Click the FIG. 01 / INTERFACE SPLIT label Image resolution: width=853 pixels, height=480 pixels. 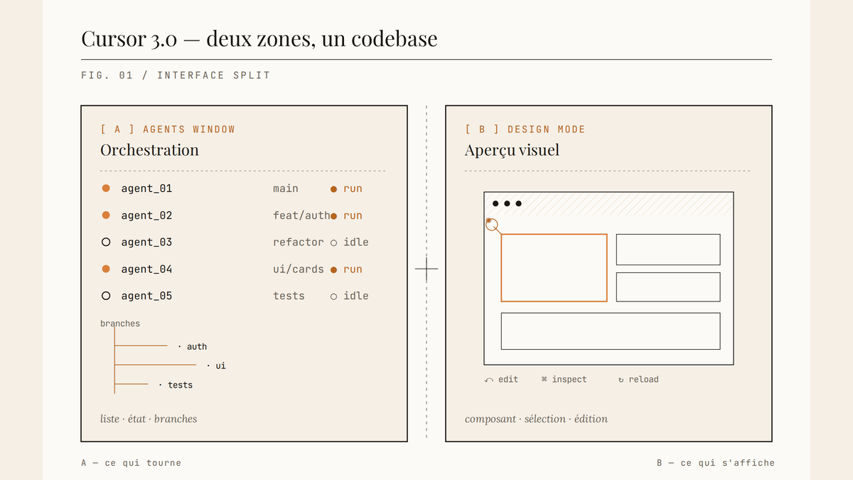[x=176, y=75]
